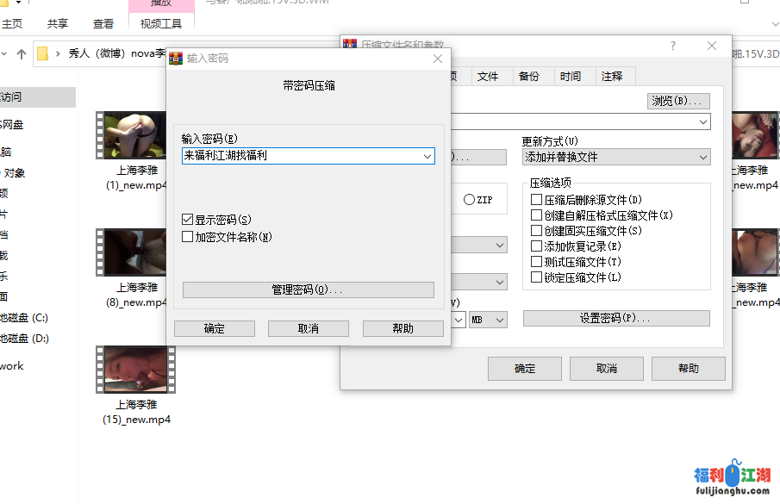780x504 pixels.
Task: Click the 浏览 button
Action: [x=678, y=101]
